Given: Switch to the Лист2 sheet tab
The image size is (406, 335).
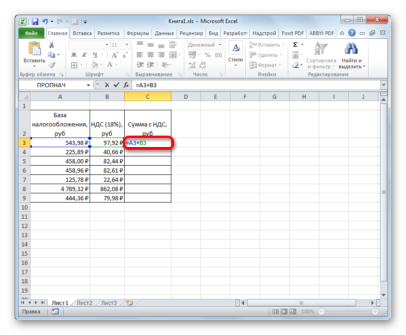Looking at the screenshot, I should tap(85, 303).
